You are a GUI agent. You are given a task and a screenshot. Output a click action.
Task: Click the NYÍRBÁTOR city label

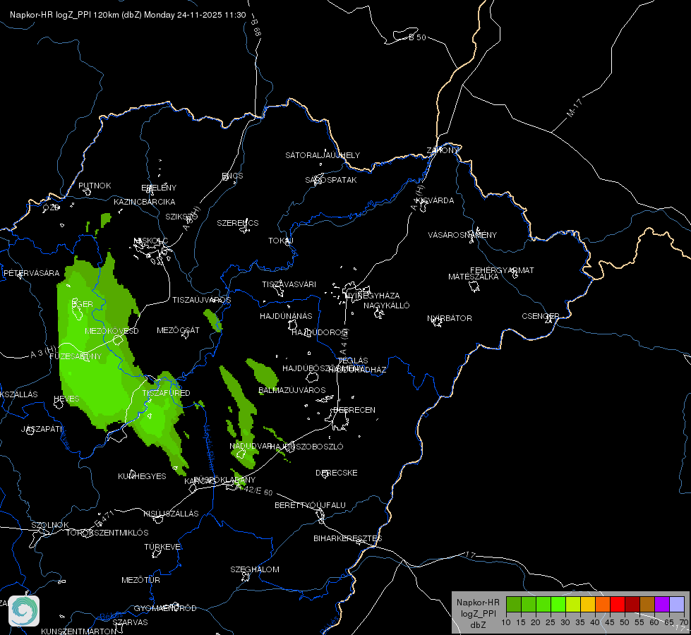450,318
